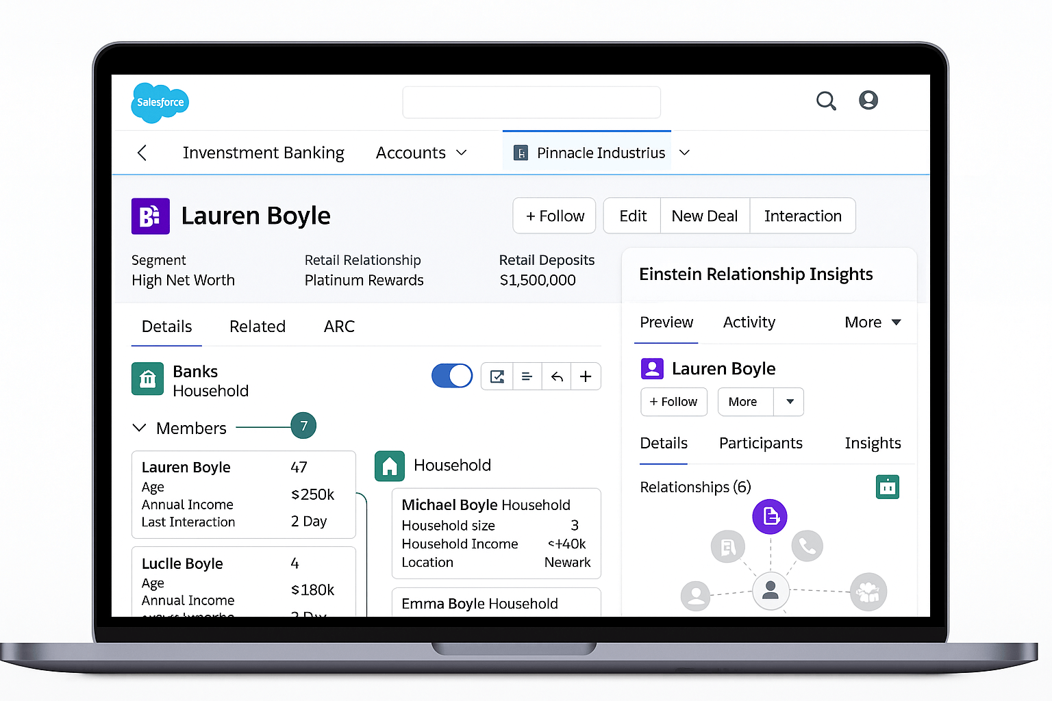Select the phone node in relationship graph
Viewport: 1052px width, 701px height.
[807, 546]
